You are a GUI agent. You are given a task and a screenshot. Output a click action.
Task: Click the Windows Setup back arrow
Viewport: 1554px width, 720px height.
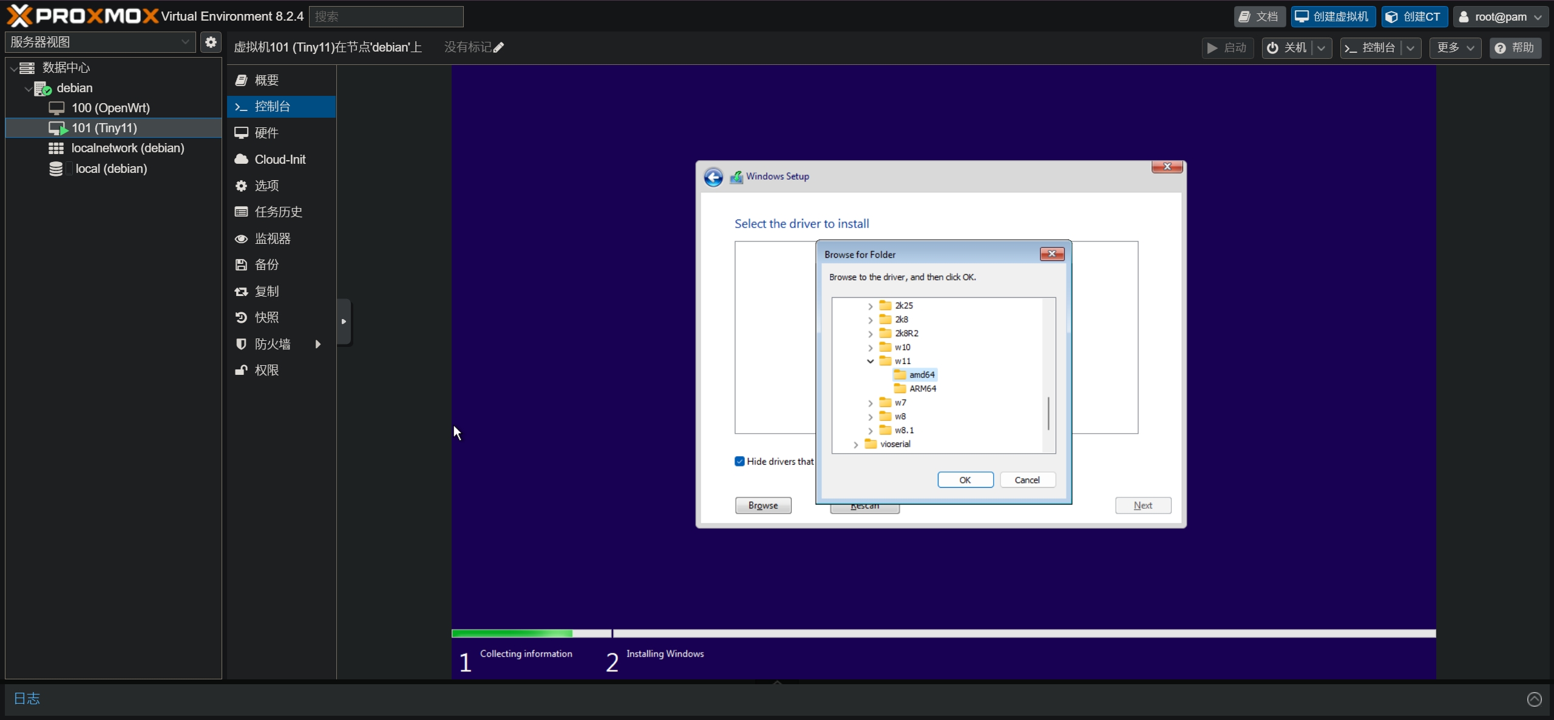[713, 177]
